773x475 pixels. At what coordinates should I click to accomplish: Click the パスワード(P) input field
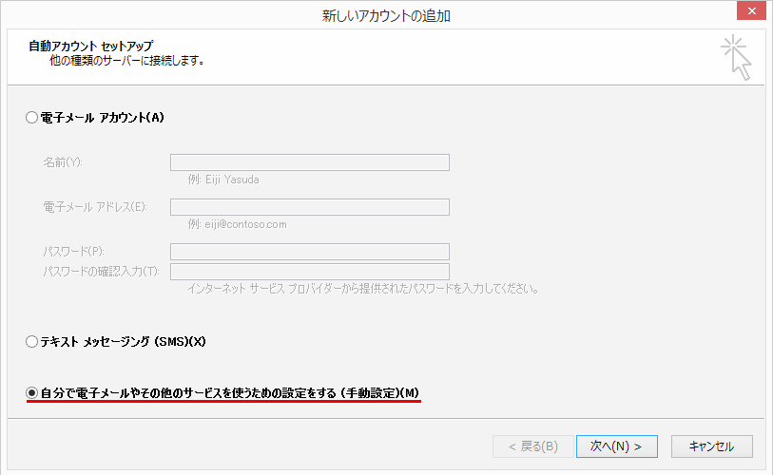coord(310,252)
